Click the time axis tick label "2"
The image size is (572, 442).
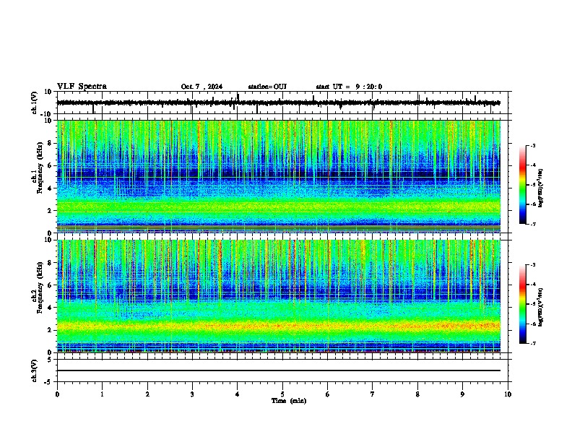coord(147,394)
